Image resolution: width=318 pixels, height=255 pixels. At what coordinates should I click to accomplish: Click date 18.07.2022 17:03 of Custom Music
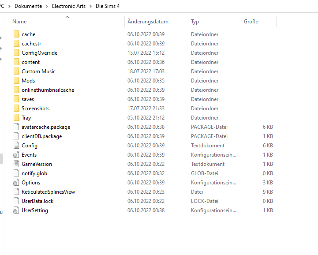[146, 71]
